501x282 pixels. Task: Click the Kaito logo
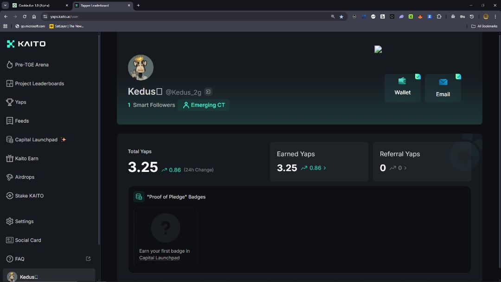[x=26, y=44]
